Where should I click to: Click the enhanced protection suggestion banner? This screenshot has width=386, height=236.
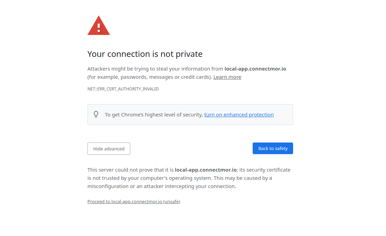[190, 114]
